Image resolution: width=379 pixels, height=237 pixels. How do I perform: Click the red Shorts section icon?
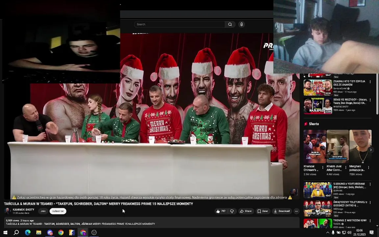point(306,124)
